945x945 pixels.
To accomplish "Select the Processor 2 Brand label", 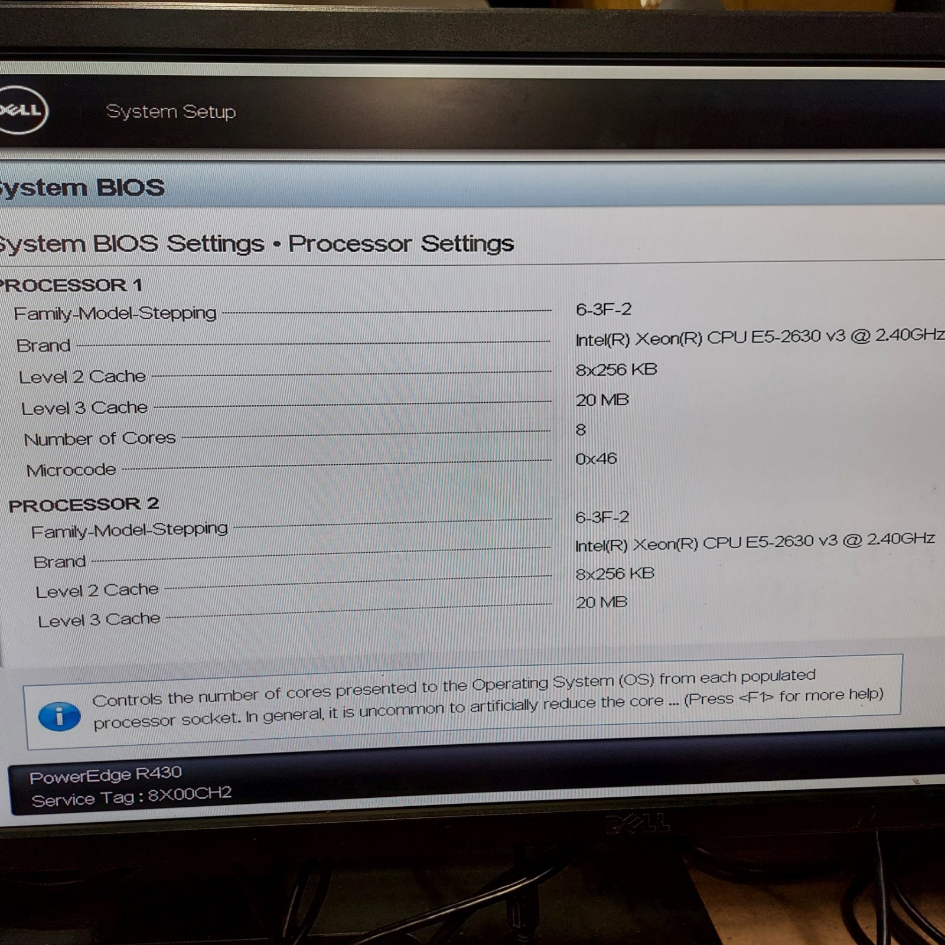I will [60, 562].
